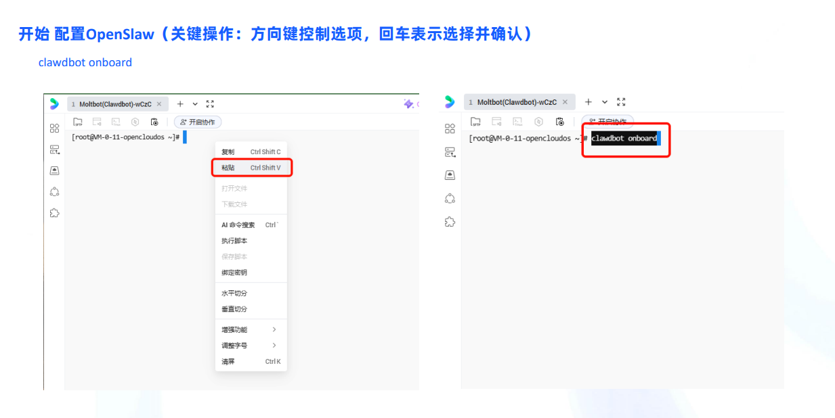Click the app logo in the context-menu screenshot
The height and width of the screenshot is (418, 835).
coord(54,103)
